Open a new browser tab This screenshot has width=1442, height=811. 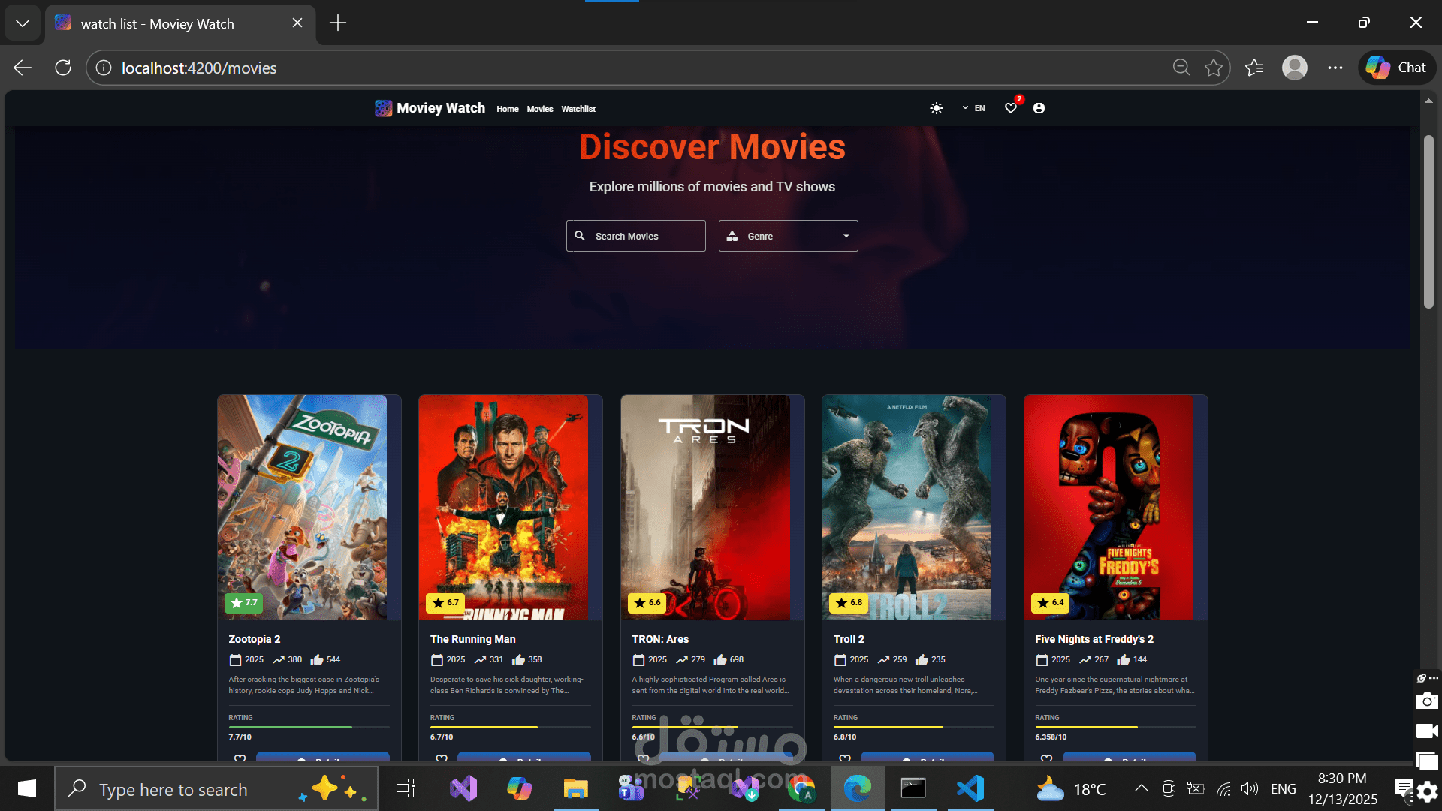tap(338, 23)
